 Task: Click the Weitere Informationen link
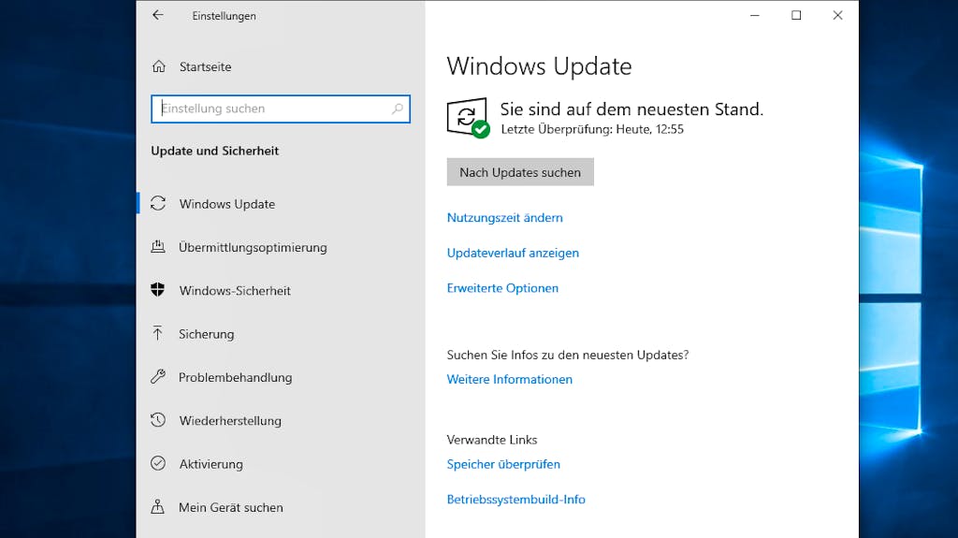coord(510,379)
